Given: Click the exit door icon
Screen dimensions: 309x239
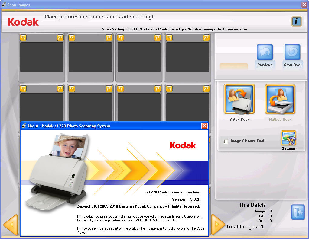Looking at the screenshot, I should (x=298, y=212).
